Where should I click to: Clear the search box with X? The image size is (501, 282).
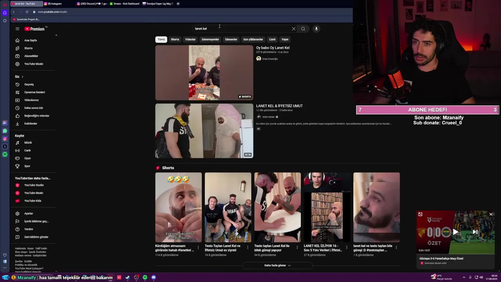pos(294,29)
